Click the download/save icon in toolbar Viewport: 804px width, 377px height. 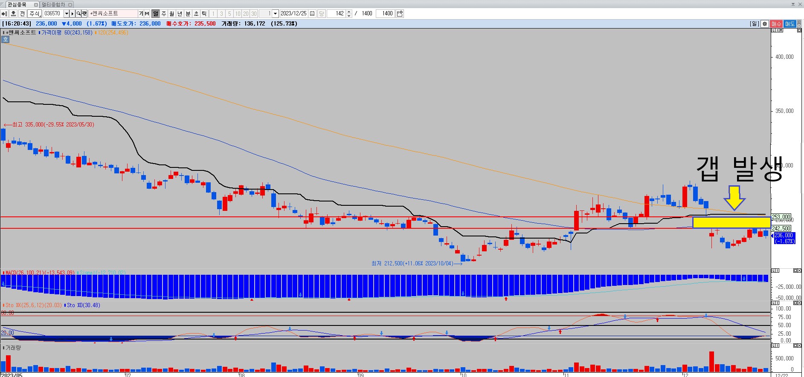coord(13,14)
